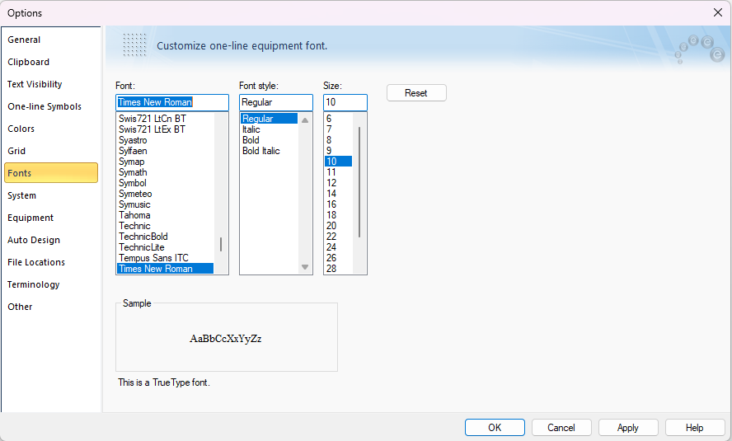Set font size to 24
The image size is (732, 441).
click(339, 247)
